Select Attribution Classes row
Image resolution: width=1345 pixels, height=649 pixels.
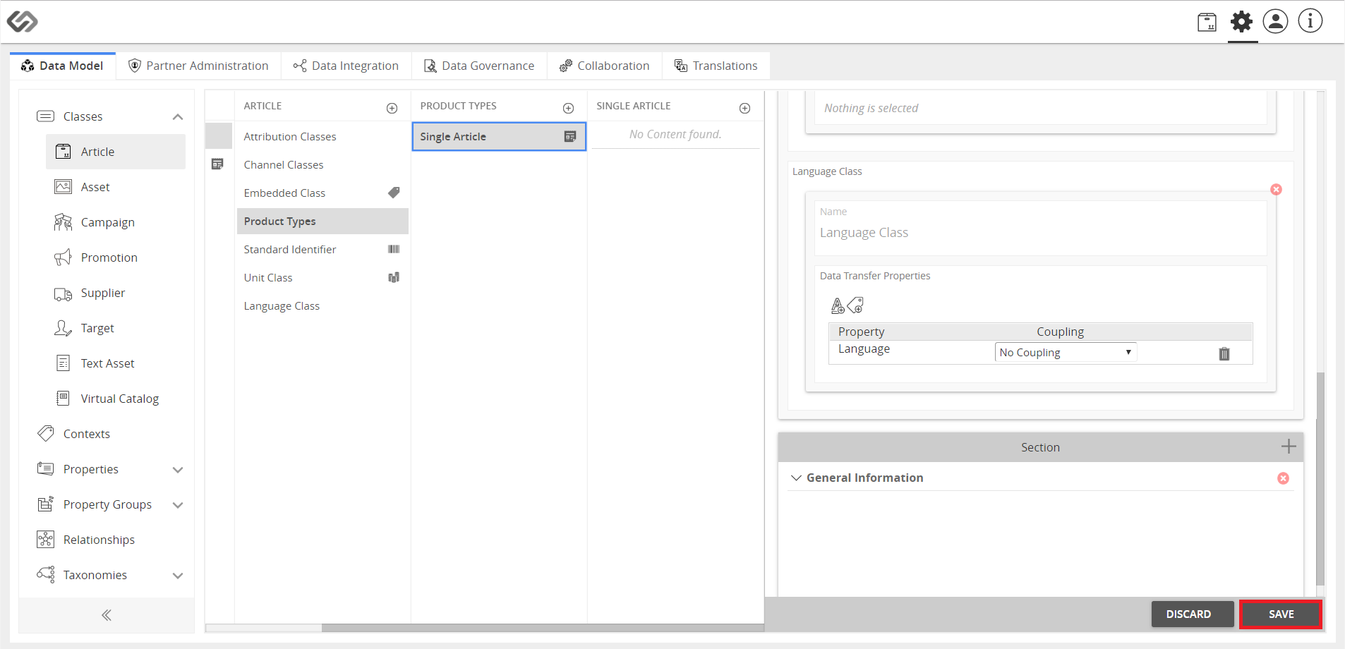tap(322, 136)
